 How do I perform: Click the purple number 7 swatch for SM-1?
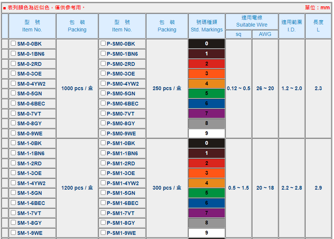pos(207,213)
